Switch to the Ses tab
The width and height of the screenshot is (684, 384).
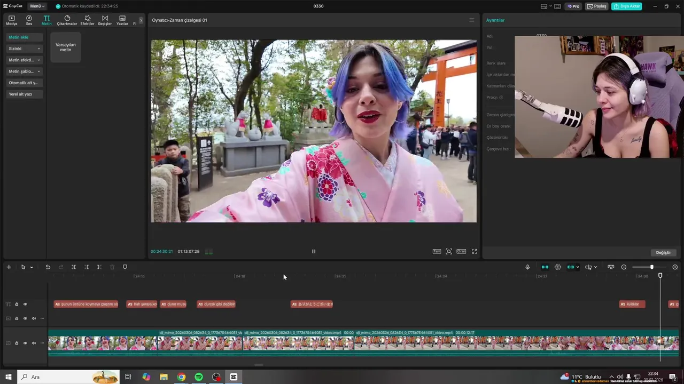29,20
